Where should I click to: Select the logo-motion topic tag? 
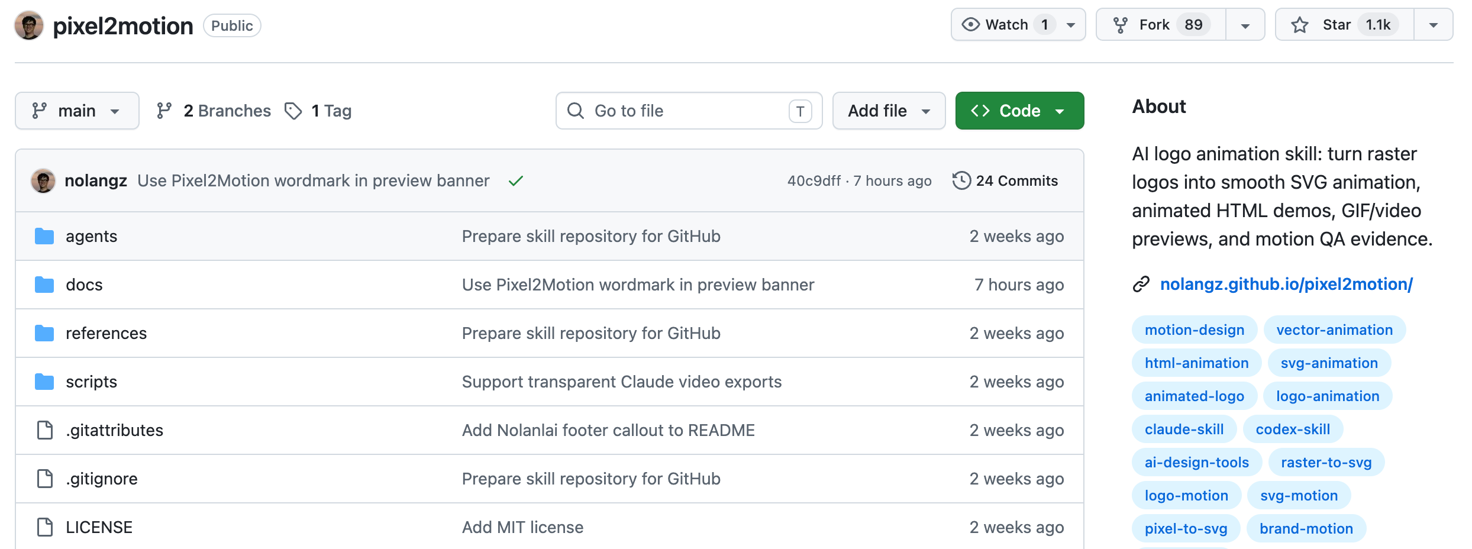tap(1186, 495)
